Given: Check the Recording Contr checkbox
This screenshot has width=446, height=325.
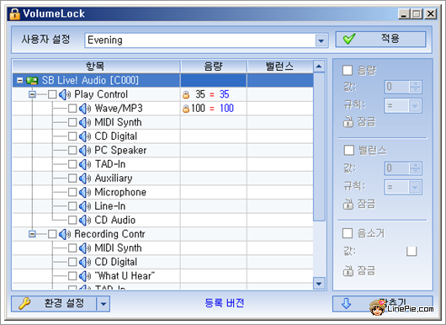Looking at the screenshot, I should pyautogui.click(x=52, y=234).
